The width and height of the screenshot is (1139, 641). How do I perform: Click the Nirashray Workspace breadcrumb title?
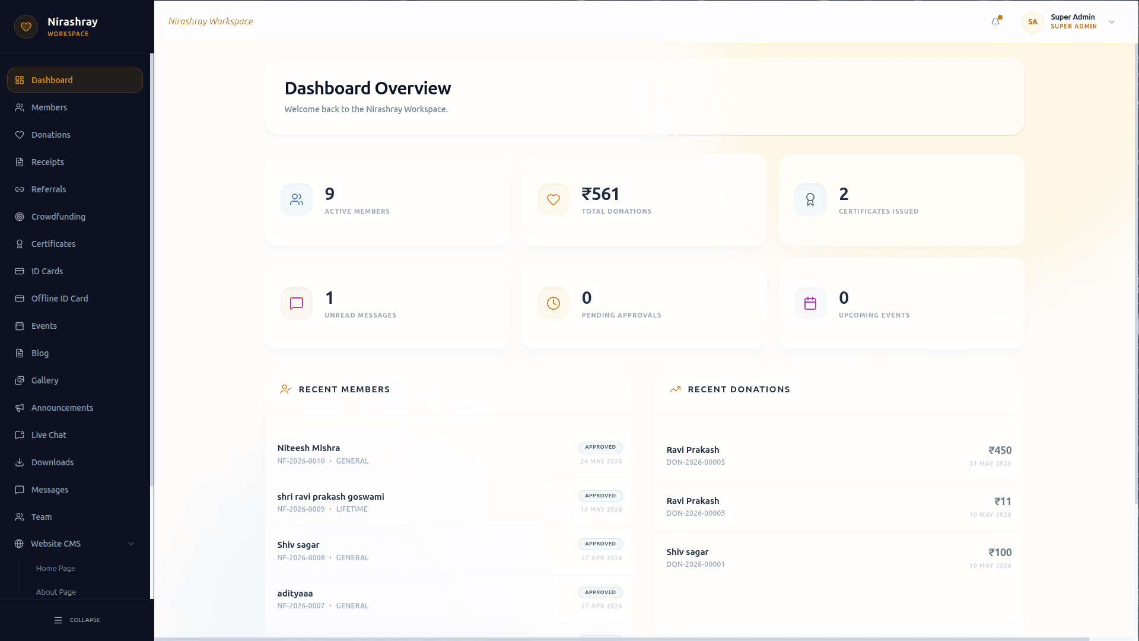coord(211,21)
